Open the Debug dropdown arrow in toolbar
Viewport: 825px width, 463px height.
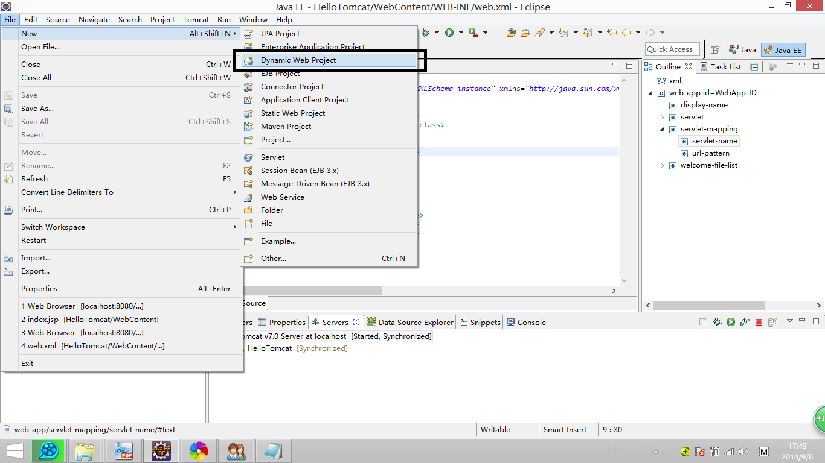[x=436, y=33]
